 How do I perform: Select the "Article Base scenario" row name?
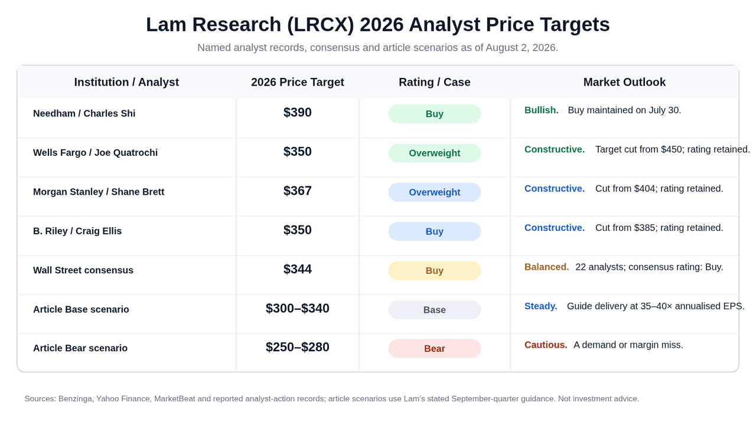pos(81,309)
